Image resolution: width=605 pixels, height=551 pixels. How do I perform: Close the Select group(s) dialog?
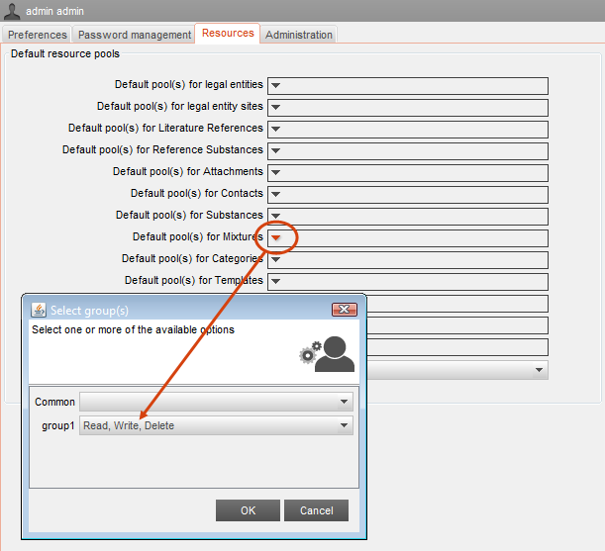345,310
